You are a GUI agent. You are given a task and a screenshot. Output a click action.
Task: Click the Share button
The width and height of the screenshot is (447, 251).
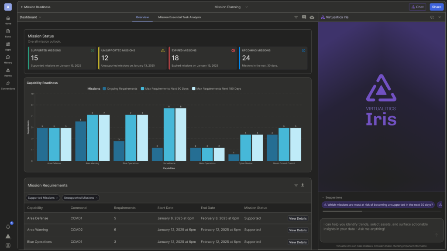click(x=437, y=7)
